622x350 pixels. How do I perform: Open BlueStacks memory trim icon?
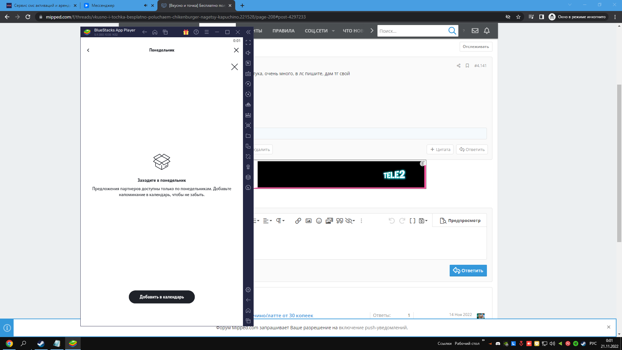[x=248, y=105]
